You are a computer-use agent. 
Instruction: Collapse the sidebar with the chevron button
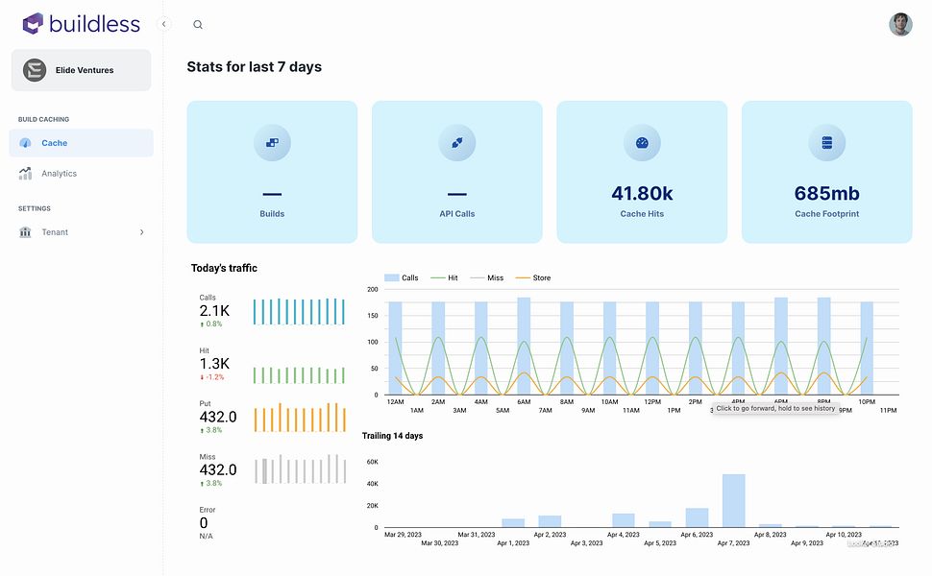(164, 24)
